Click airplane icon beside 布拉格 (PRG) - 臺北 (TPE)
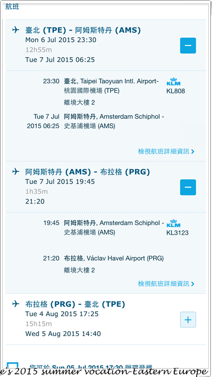This screenshot has height=377, width=212. coord(16,304)
